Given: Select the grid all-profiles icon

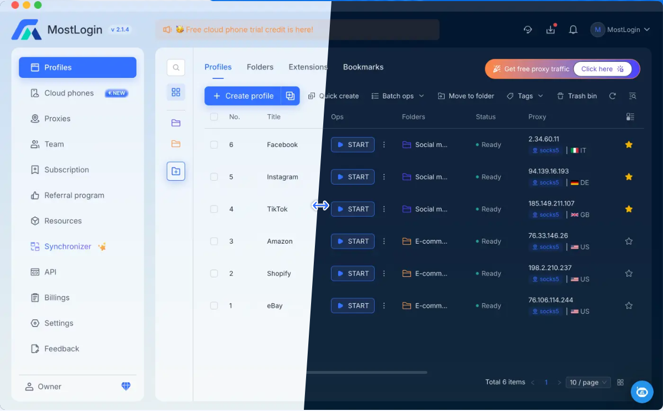Looking at the screenshot, I should tap(176, 92).
